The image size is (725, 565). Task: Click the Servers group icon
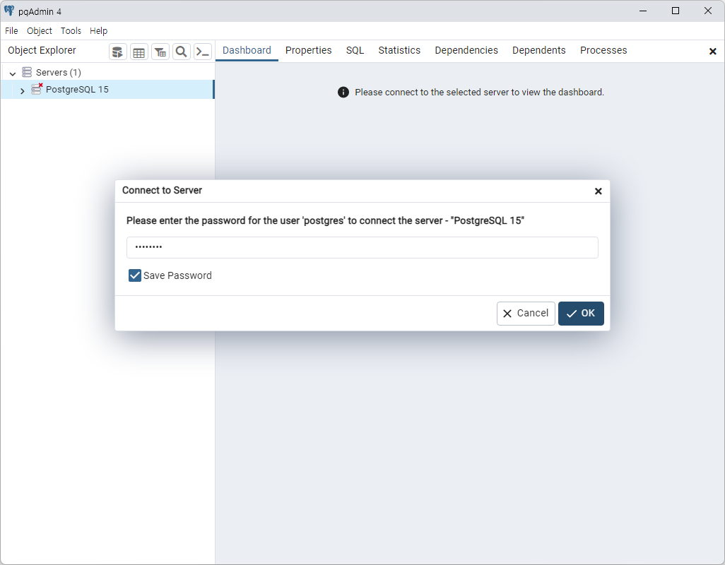[x=28, y=72]
